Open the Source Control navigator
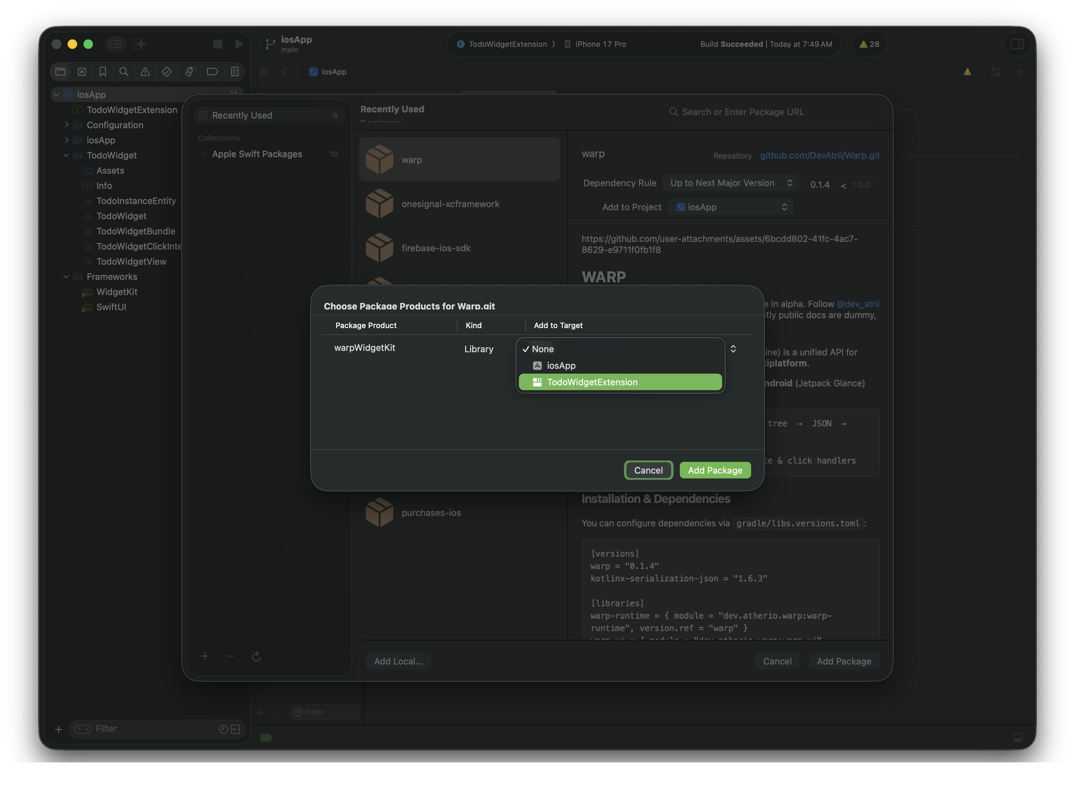 82,72
